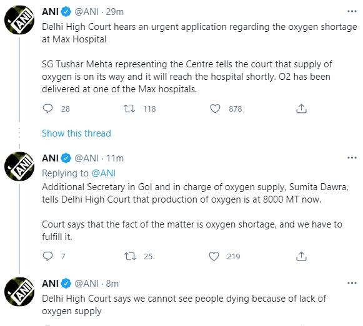
Task: Retweet the tweet with 25 retweets
Action: [130, 256]
